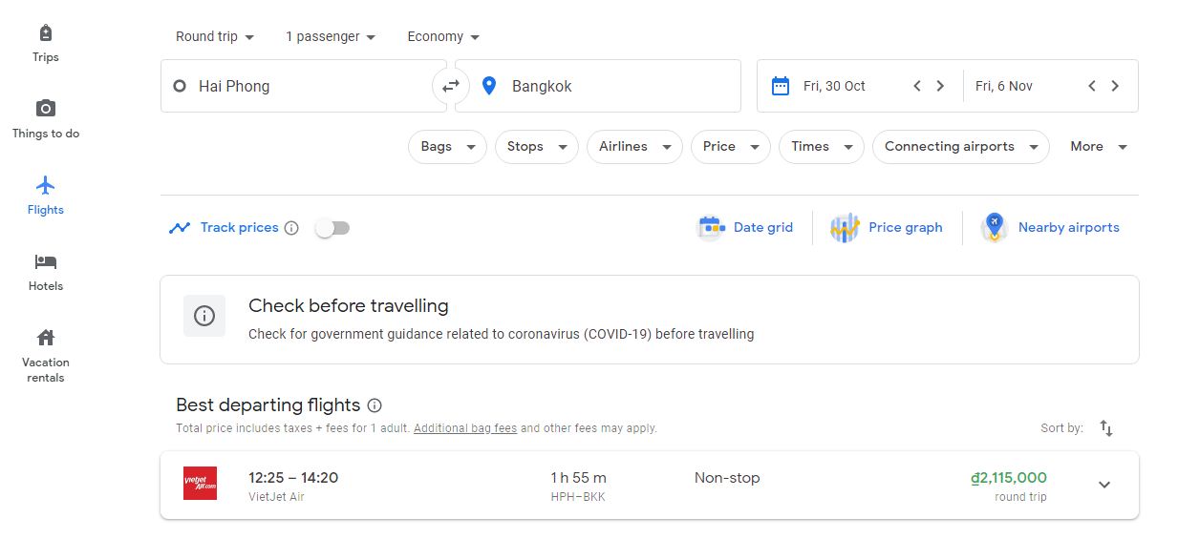Open the Round trip dropdown

215,37
